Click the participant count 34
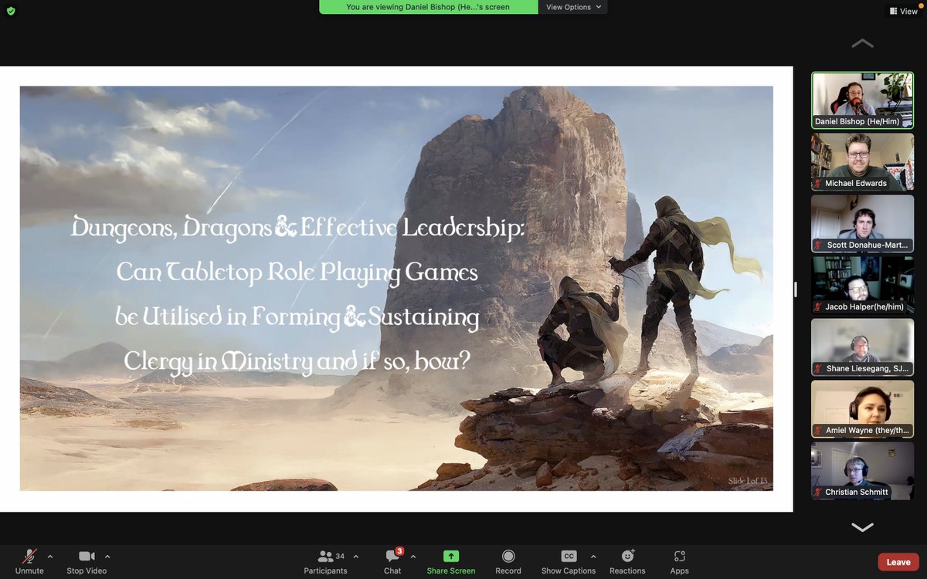The image size is (927, 579). pos(340,556)
